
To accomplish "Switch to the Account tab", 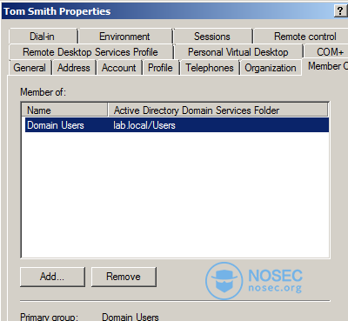I will pyautogui.click(x=119, y=68).
